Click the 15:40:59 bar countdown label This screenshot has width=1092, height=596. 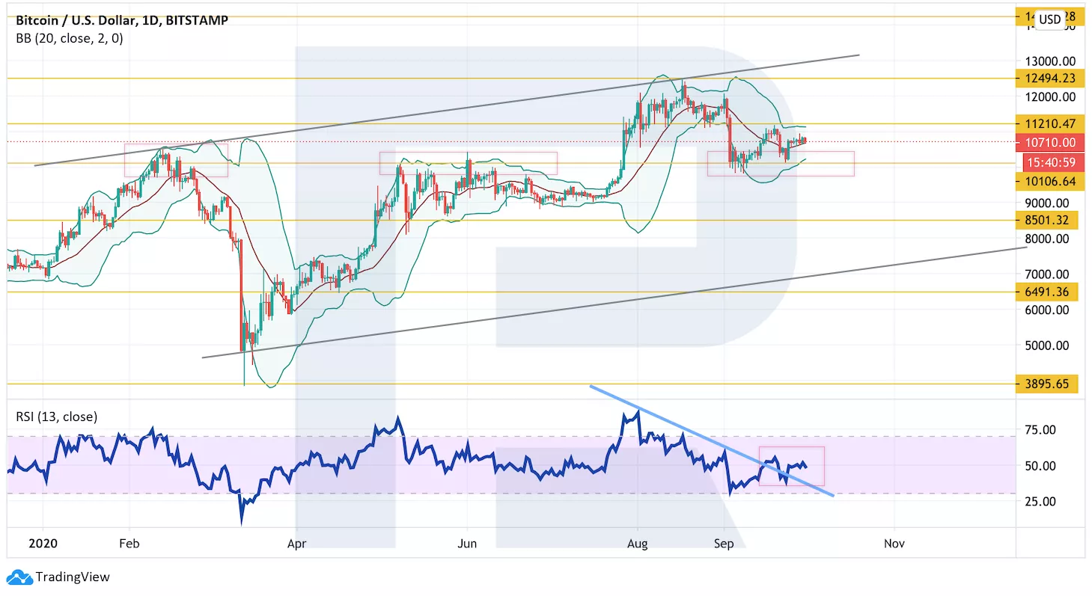pyautogui.click(x=1052, y=162)
